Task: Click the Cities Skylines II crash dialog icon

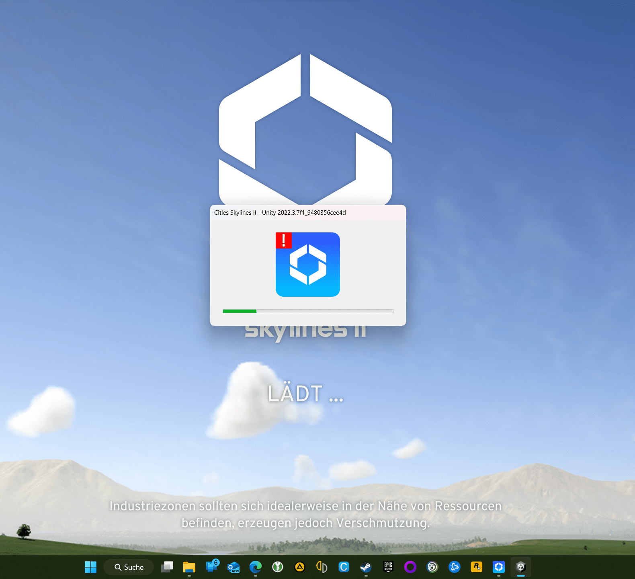Action: 308,265
